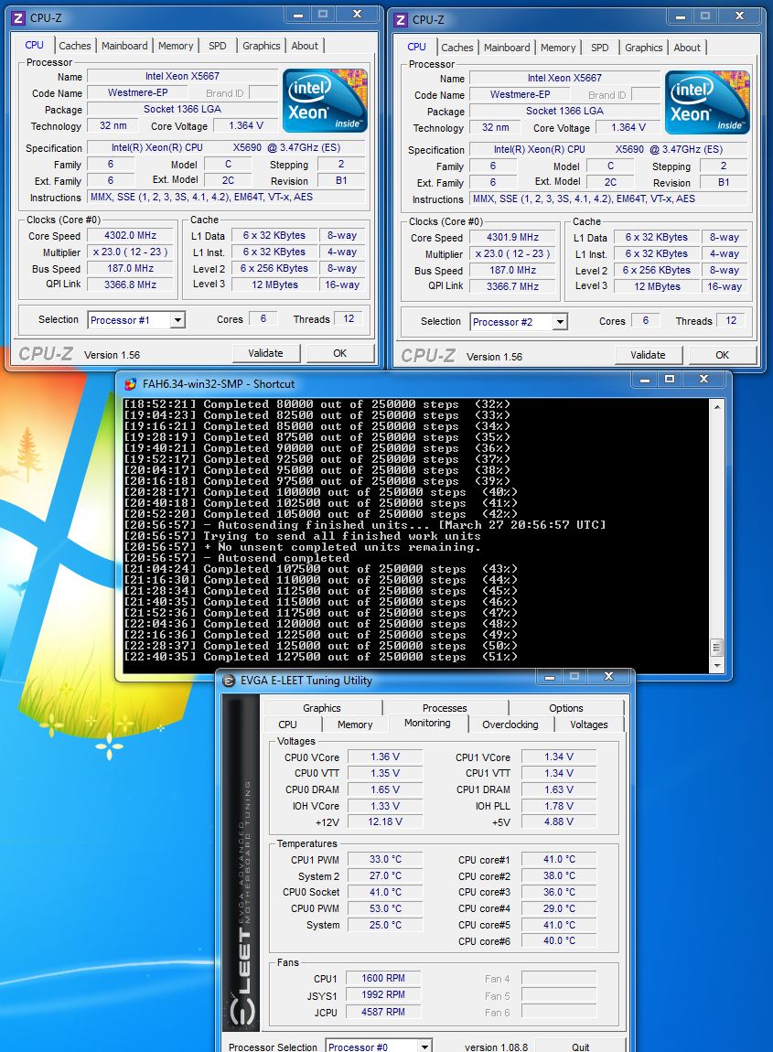
Task: Click the FAH6.34 console window icon
Action: click(x=131, y=384)
